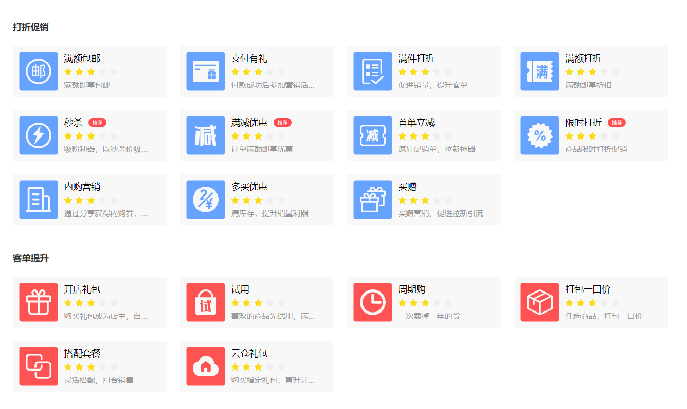687x409 pixels.
Task: Click the 打折促销 section heading
Action: click(x=31, y=27)
